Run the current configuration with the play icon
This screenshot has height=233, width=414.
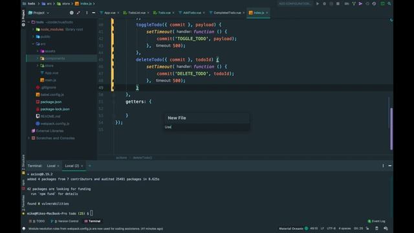(318, 4)
